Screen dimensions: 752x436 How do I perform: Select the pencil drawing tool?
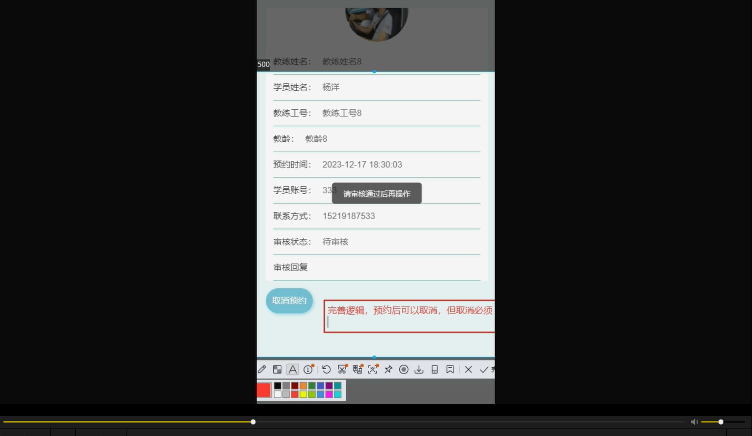[x=261, y=369]
